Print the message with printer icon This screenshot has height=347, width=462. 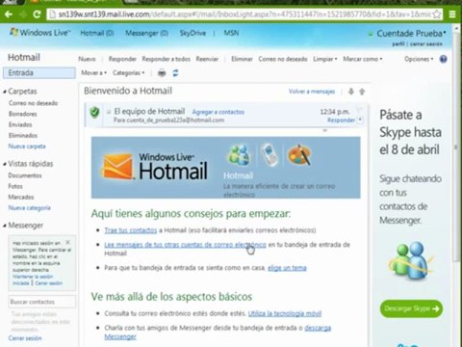[x=162, y=73]
